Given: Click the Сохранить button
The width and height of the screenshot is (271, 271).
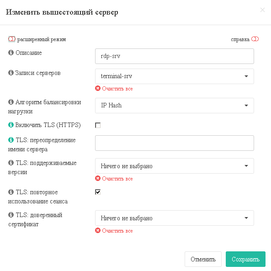Looking at the screenshot, I should (245, 259).
